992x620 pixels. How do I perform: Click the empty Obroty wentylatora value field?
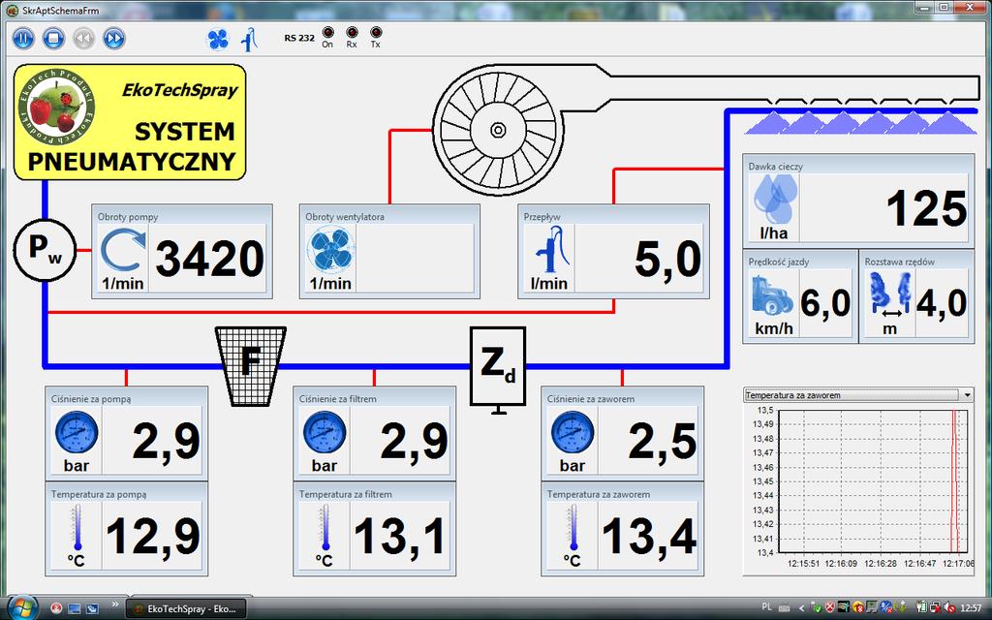(x=415, y=258)
